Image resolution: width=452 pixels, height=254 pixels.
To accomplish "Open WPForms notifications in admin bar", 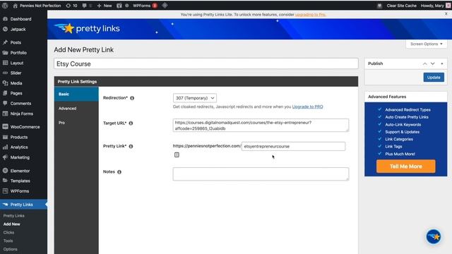I will pos(145,6).
